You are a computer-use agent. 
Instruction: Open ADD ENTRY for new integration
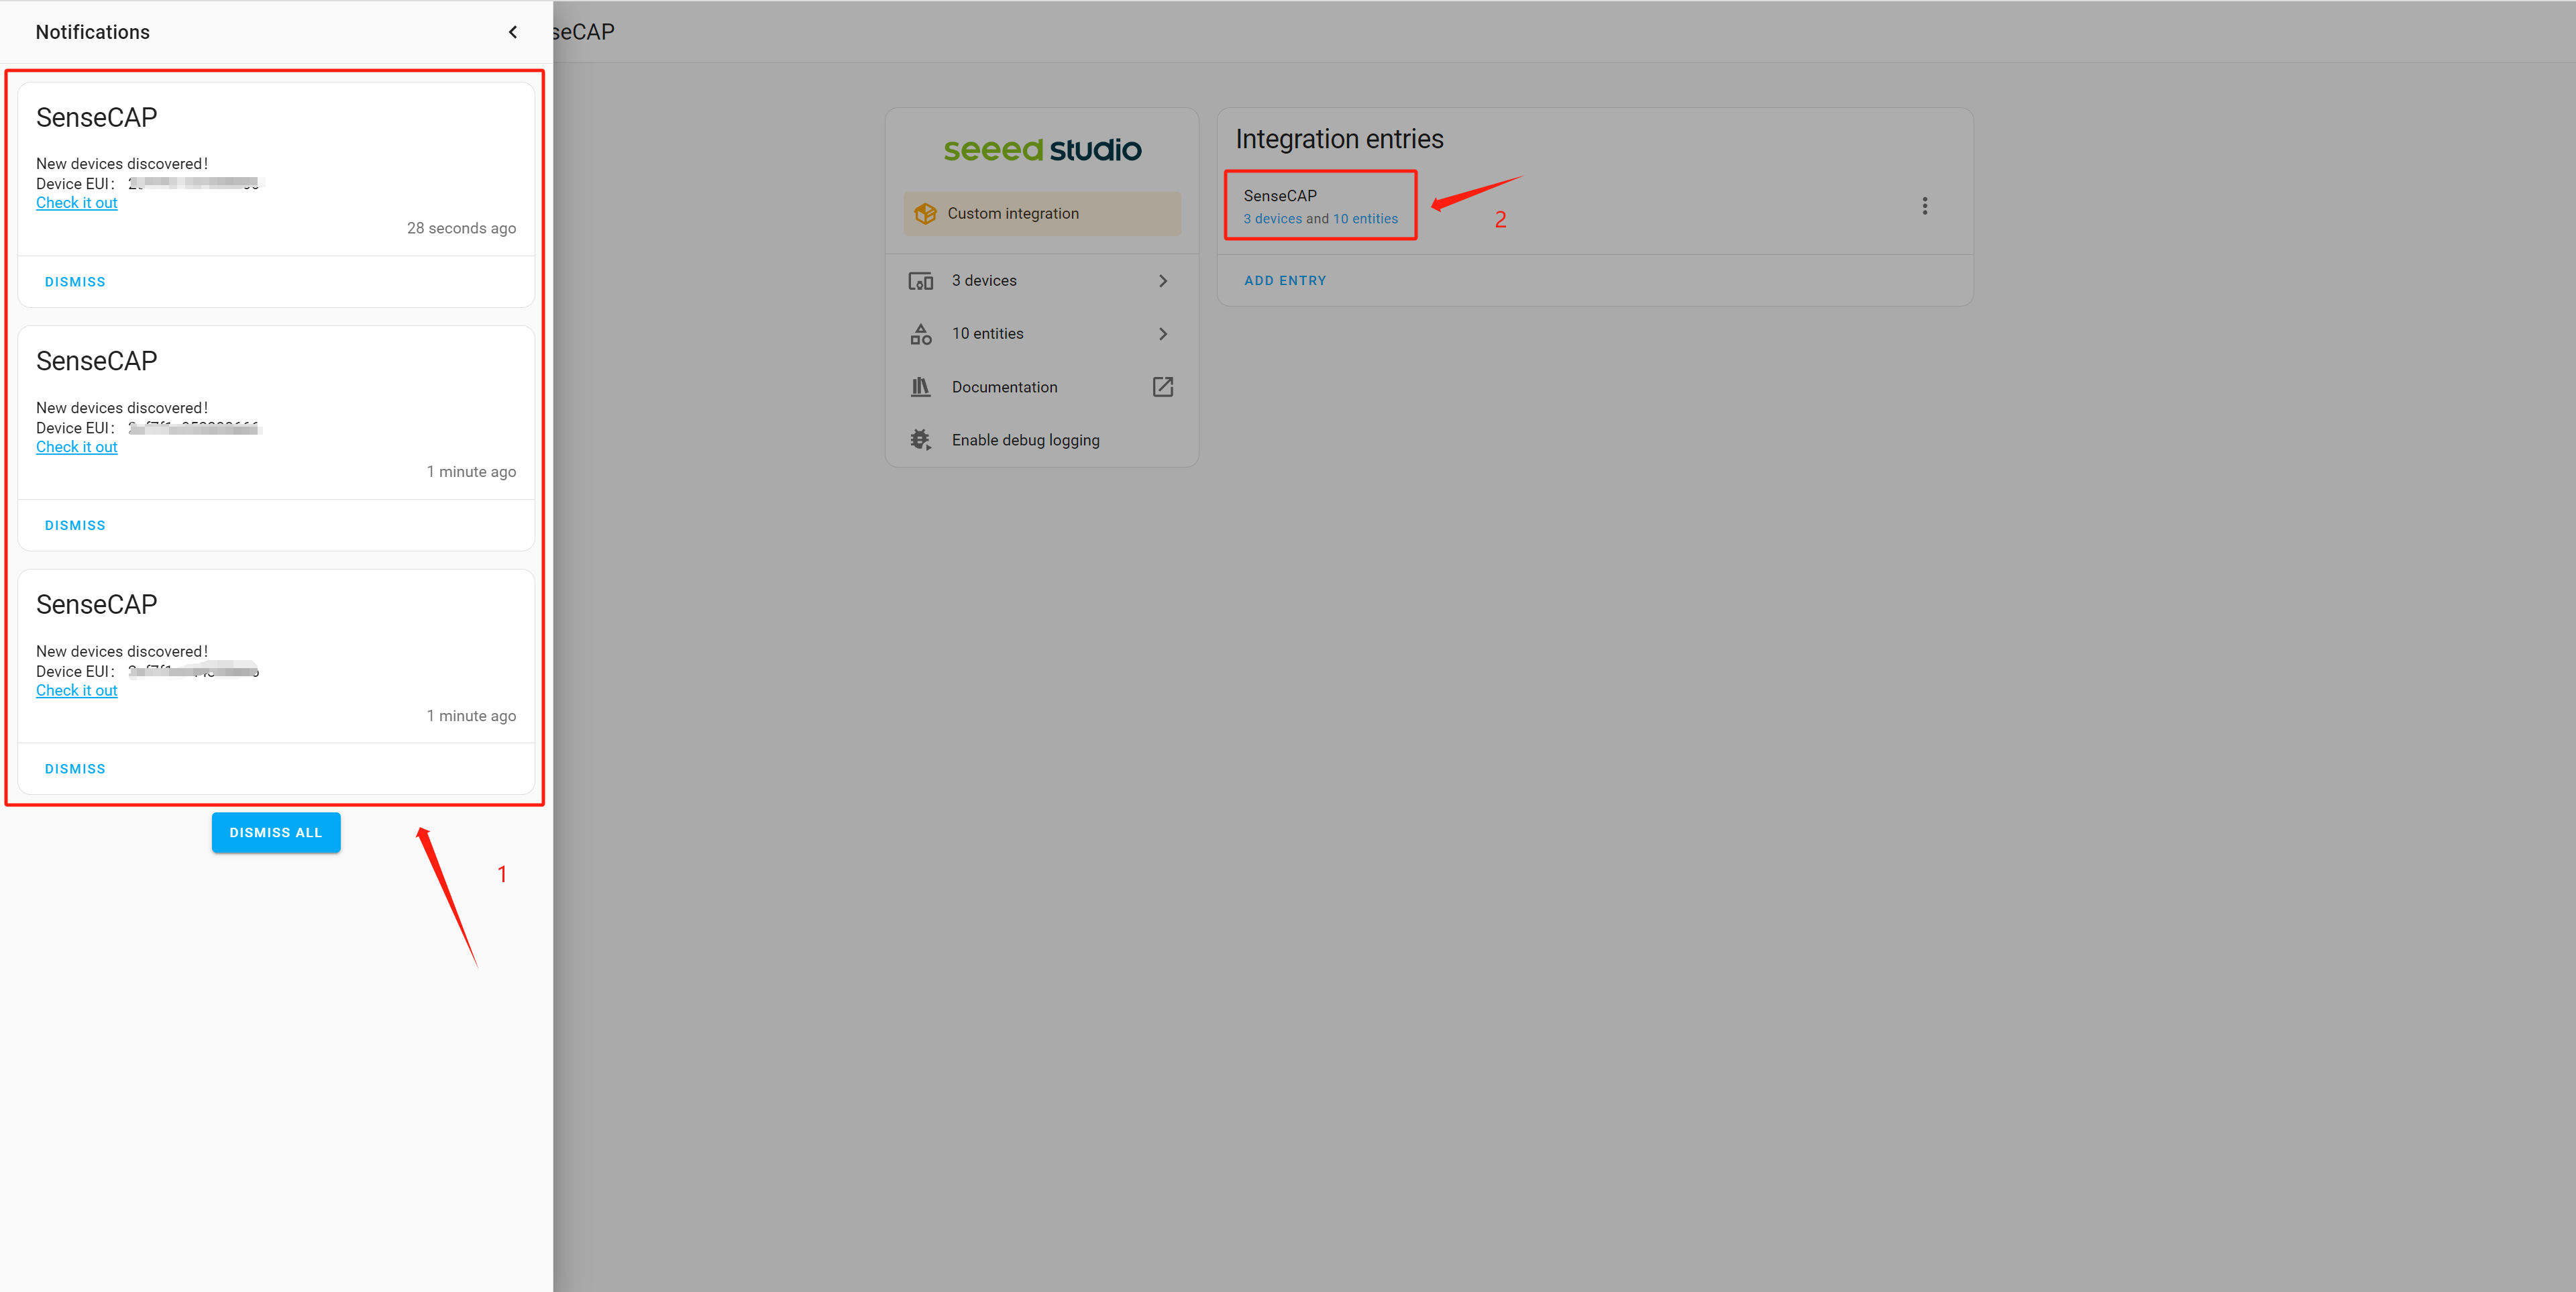pos(1285,278)
